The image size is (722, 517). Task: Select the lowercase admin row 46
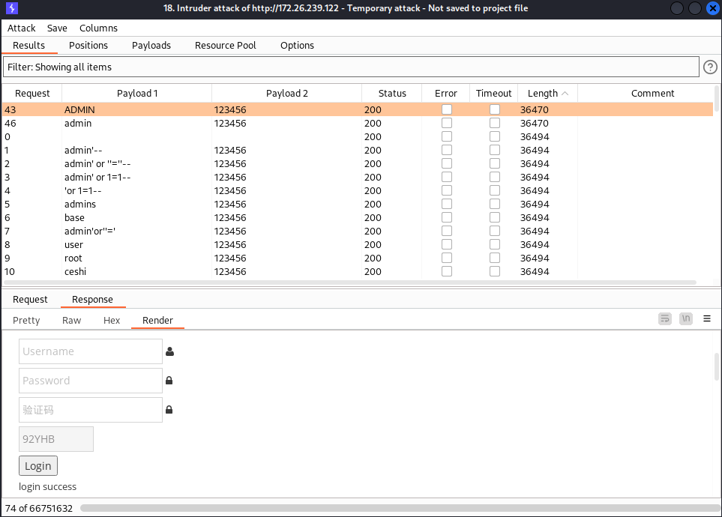click(x=358, y=123)
